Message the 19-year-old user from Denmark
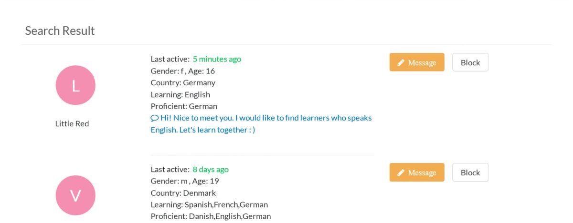Image resolution: width=573 pixels, height=223 pixels. [x=417, y=172]
